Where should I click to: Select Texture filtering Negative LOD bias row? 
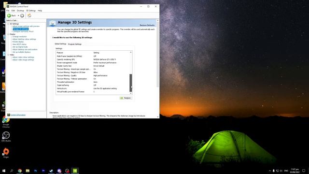pyautogui.click(x=93, y=72)
